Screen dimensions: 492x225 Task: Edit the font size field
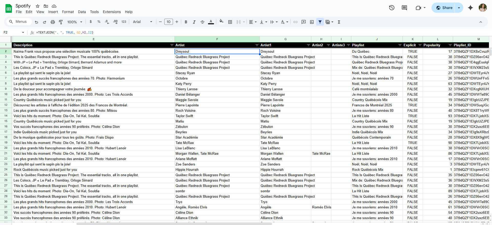(169, 22)
